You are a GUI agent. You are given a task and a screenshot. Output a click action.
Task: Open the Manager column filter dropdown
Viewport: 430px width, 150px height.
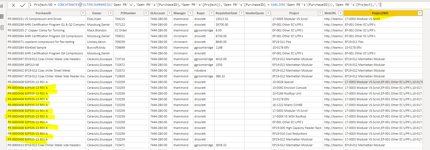pos(190,13)
